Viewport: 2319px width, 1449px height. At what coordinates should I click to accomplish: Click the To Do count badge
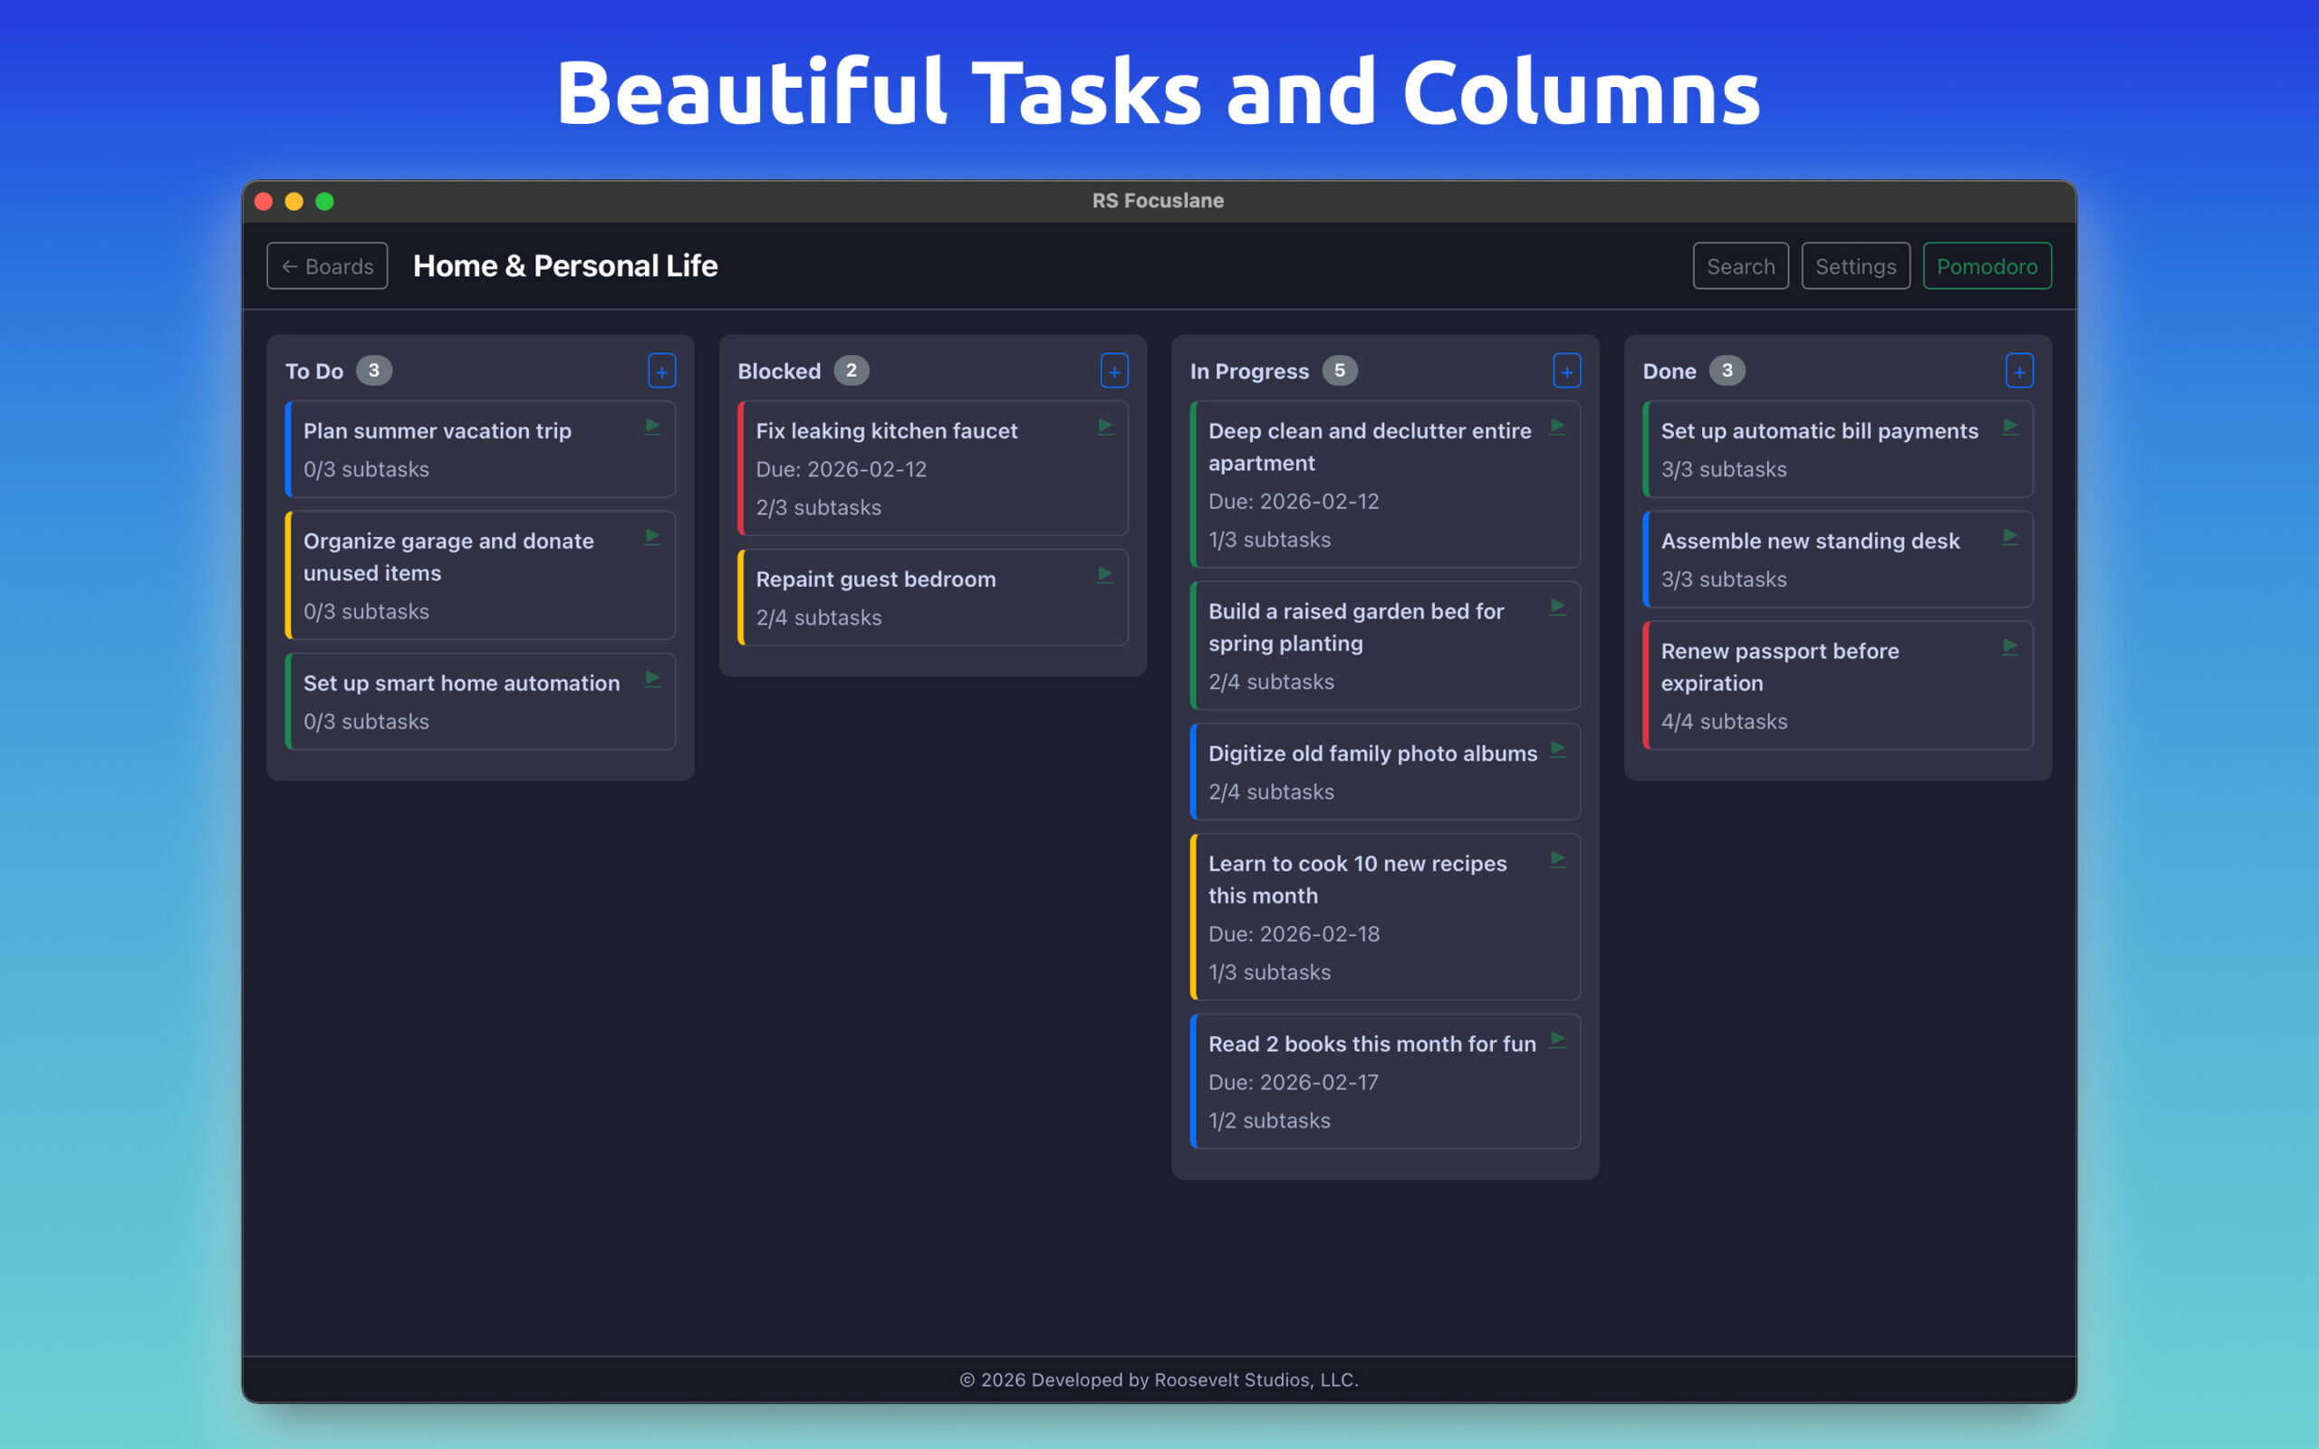tap(374, 371)
